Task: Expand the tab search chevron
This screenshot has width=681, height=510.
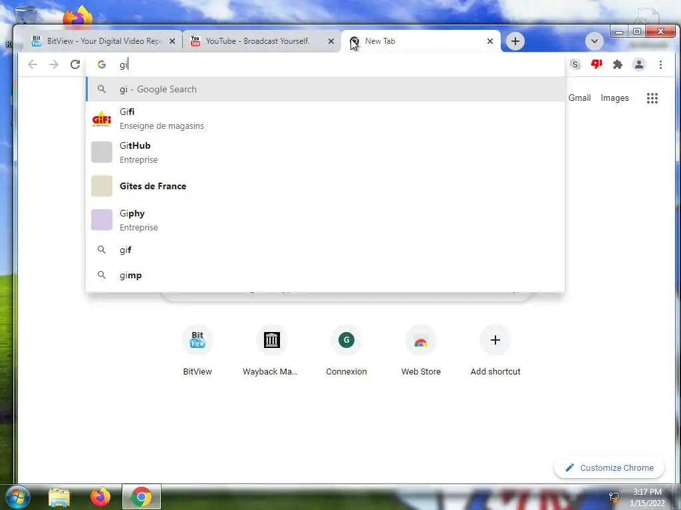Action: pos(594,41)
